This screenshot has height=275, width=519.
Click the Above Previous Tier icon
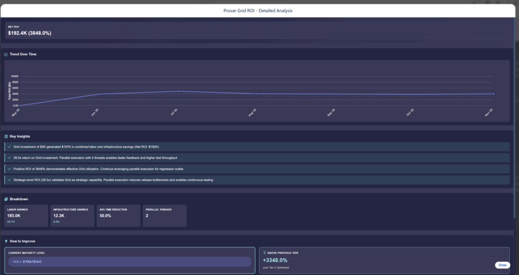[264, 252]
